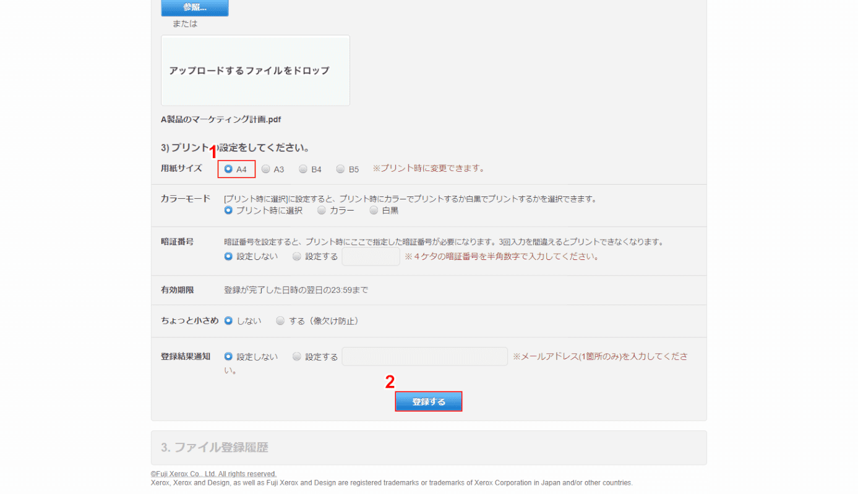858x494 pixels.
Task: Click the 登録する register button
Action: (x=429, y=401)
